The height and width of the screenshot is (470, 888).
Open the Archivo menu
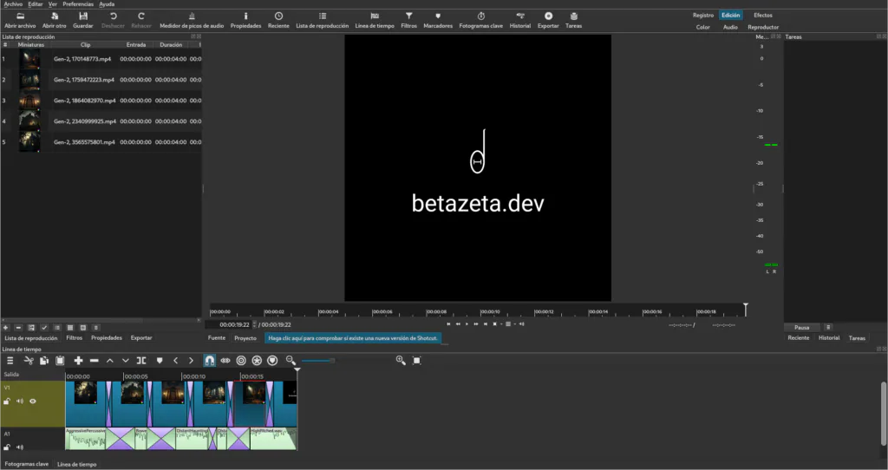point(13,4)
